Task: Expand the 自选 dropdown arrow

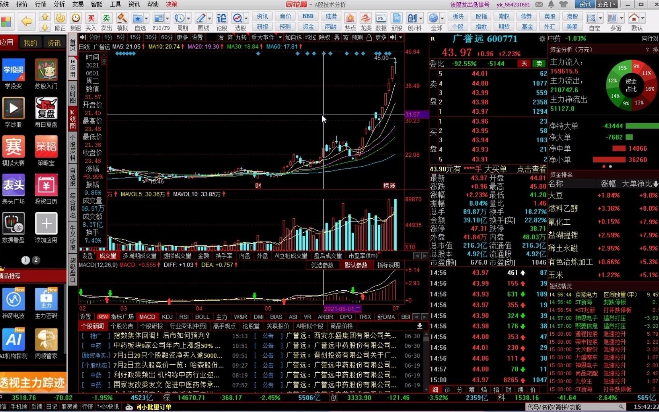Action: (x=146, y=18)
